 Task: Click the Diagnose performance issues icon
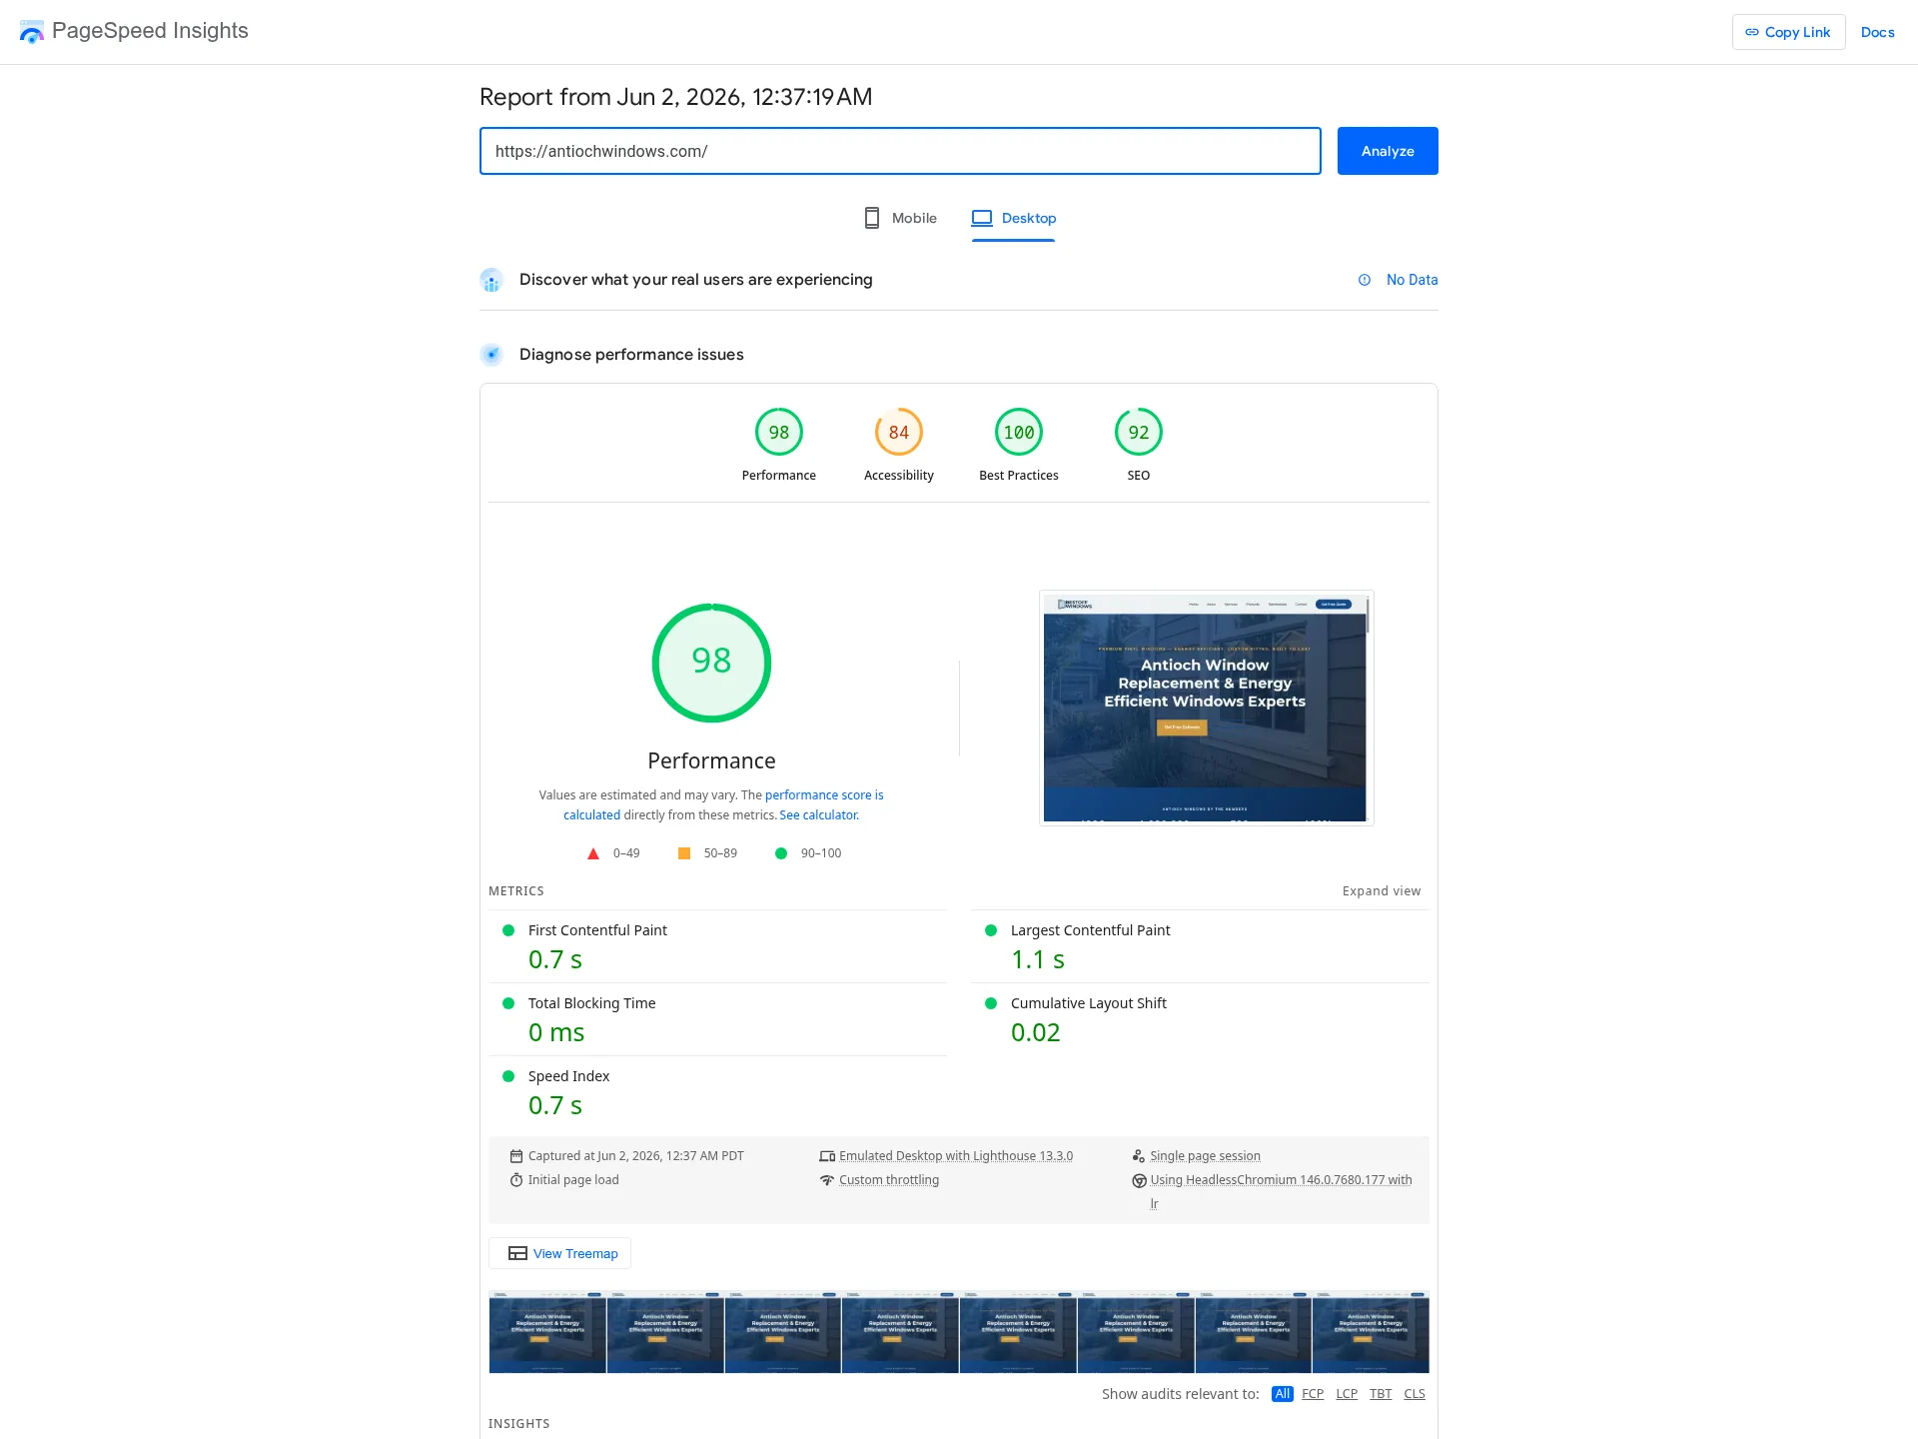[x=491, y=355]
